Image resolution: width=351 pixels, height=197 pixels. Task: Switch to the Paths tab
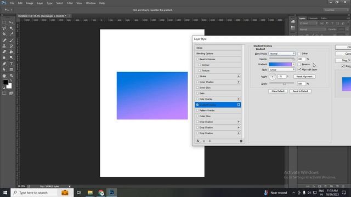click(x=324, y=18)
